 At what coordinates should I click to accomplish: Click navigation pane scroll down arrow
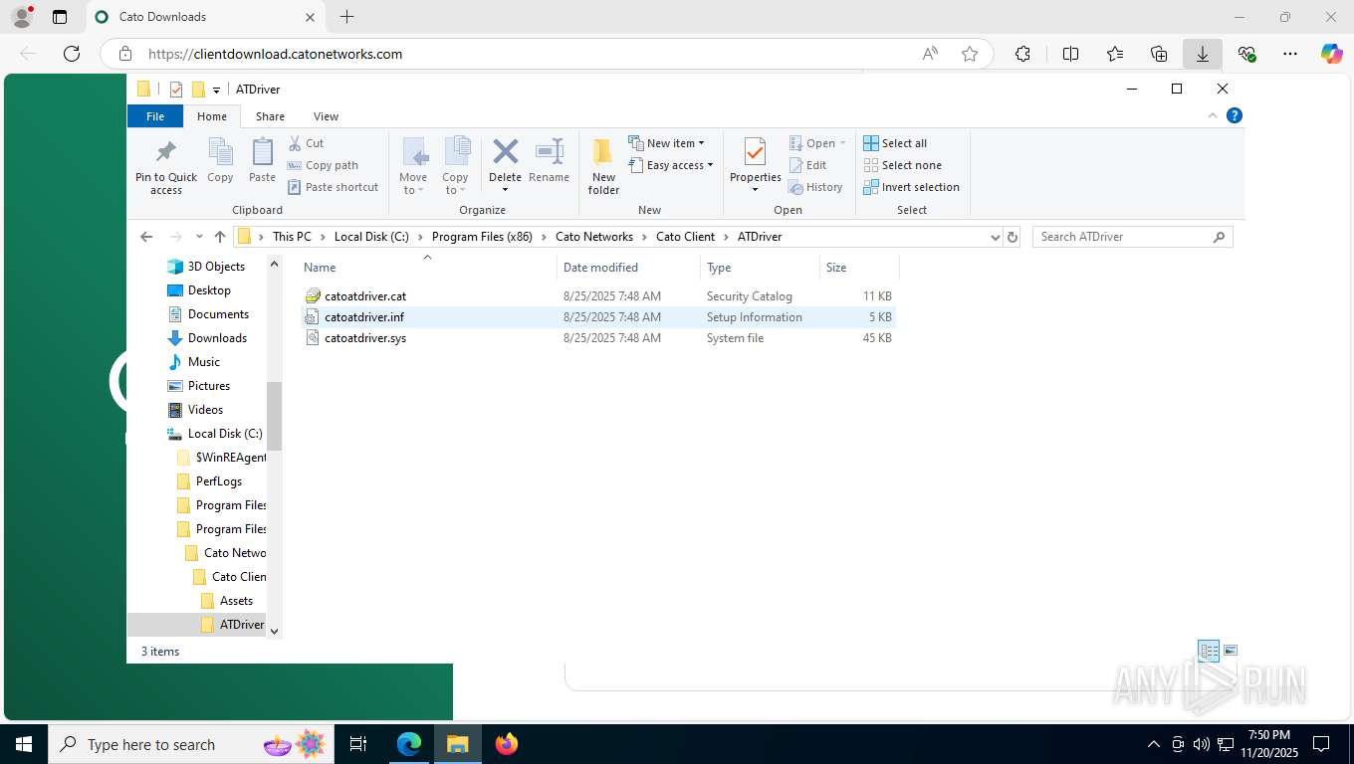click(x=275, y=631)
